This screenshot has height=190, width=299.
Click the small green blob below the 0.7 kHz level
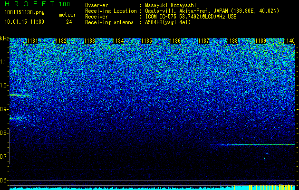tap(264, 158)
